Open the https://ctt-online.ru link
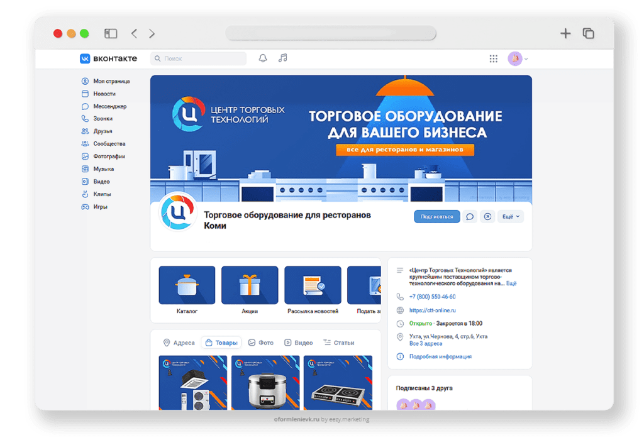Screen dimensions: 644x445 433,310
